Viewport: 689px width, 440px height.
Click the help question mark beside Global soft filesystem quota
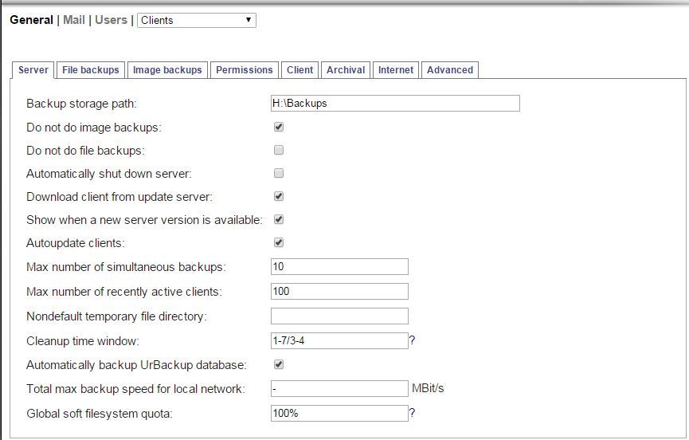[412, 413]
